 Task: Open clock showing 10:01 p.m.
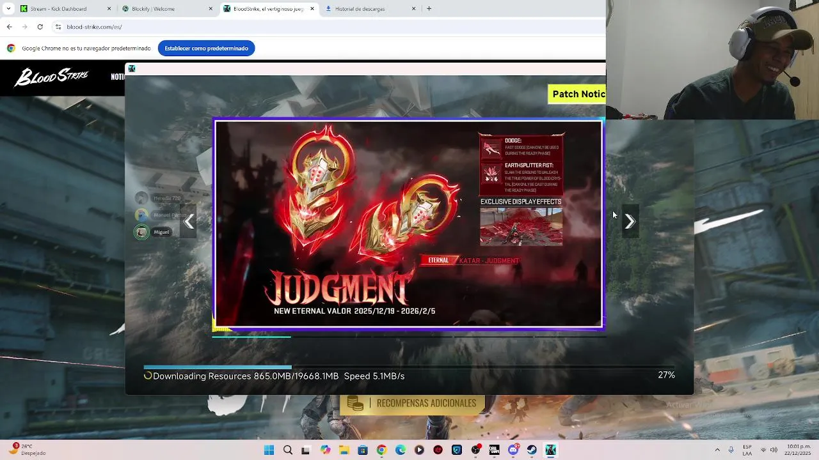799,450
